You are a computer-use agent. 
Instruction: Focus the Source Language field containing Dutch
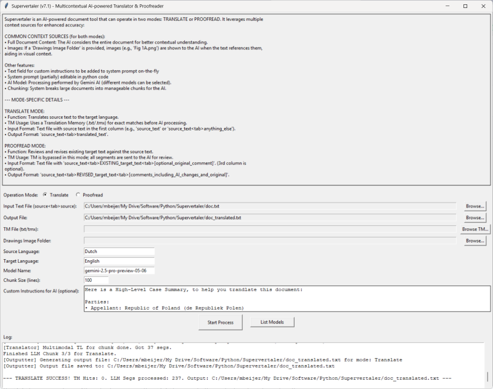click(x=119, y=252)
